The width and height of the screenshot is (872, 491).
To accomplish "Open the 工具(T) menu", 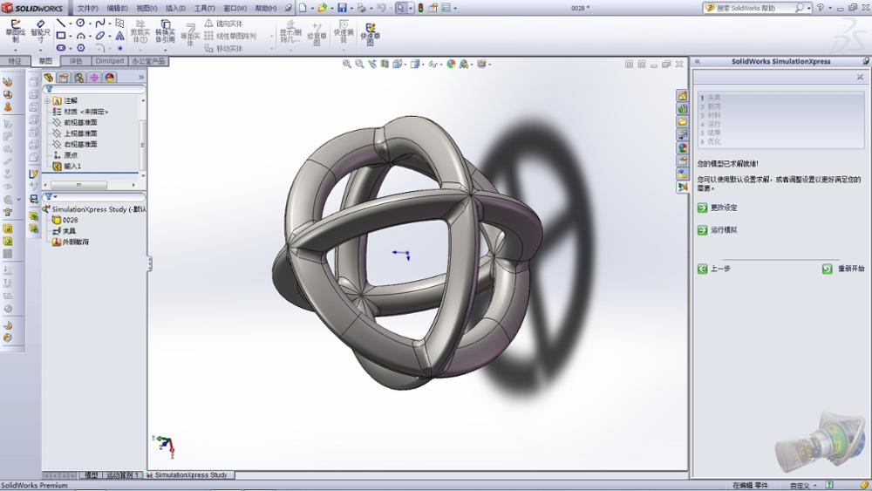I will [203, 8].
